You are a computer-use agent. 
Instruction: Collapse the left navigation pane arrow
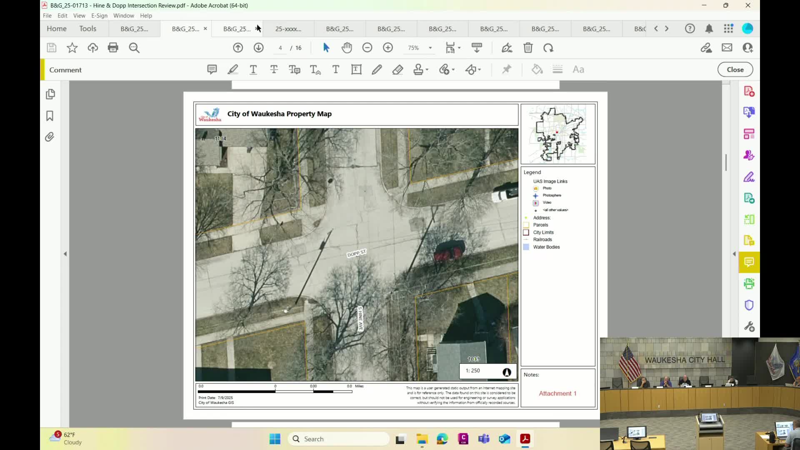point(65,254)
